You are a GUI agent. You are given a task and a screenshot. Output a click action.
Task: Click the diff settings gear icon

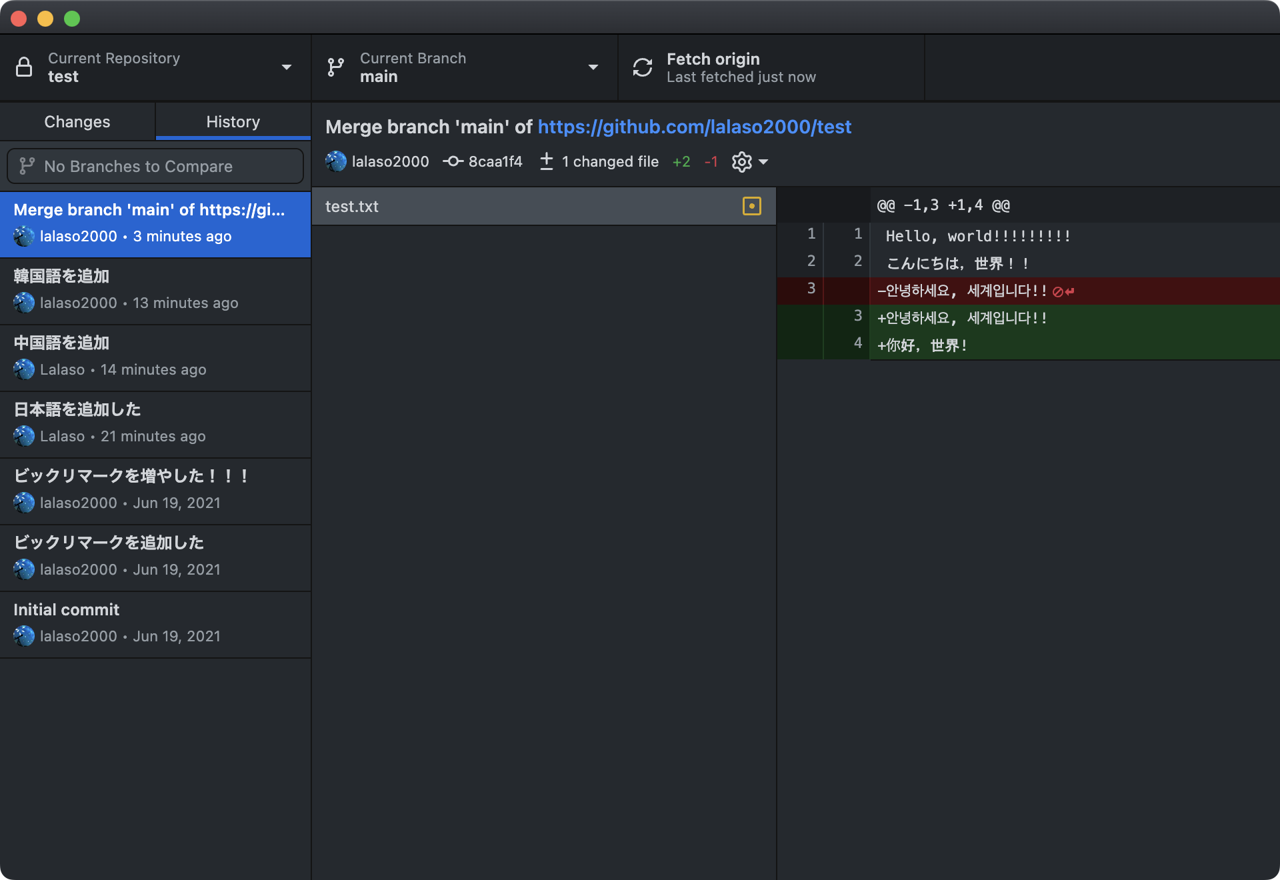pos(741,162)
